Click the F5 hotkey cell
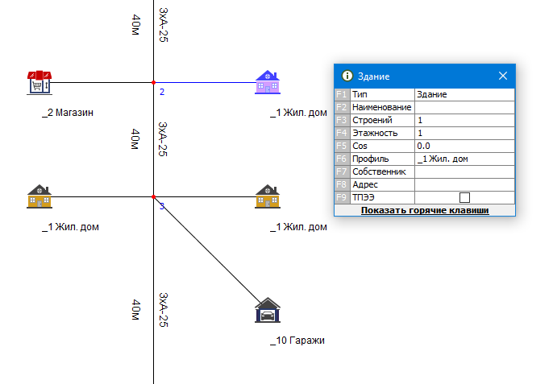The width and height of the screenshot is (553, 384). [342, 146]
